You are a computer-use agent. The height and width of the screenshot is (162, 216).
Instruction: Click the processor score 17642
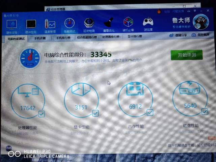[x=28, y=108]
